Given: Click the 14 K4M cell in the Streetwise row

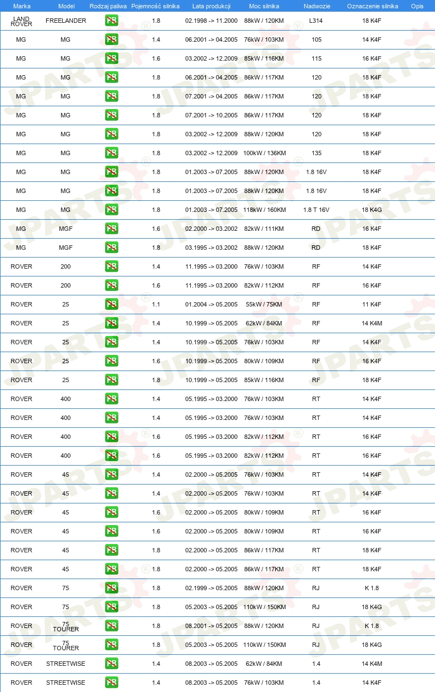Looking at the screenshot, I should click(372, 664).
